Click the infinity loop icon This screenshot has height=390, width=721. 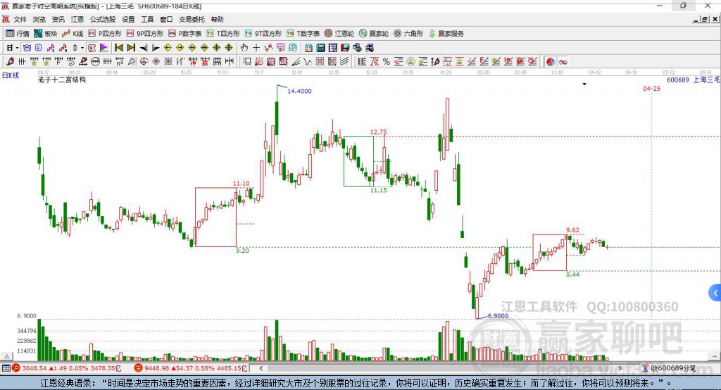(563, 62)
